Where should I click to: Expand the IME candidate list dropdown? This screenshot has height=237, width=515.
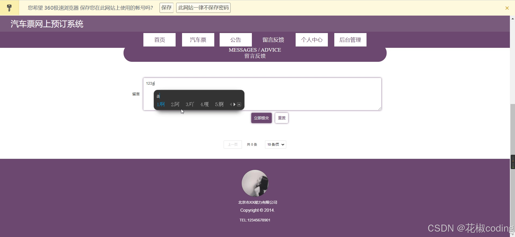point(239,105)
